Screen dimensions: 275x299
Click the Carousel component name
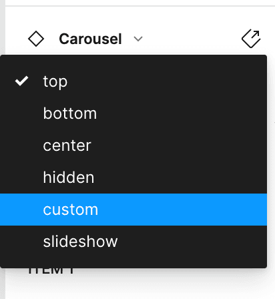90,39
